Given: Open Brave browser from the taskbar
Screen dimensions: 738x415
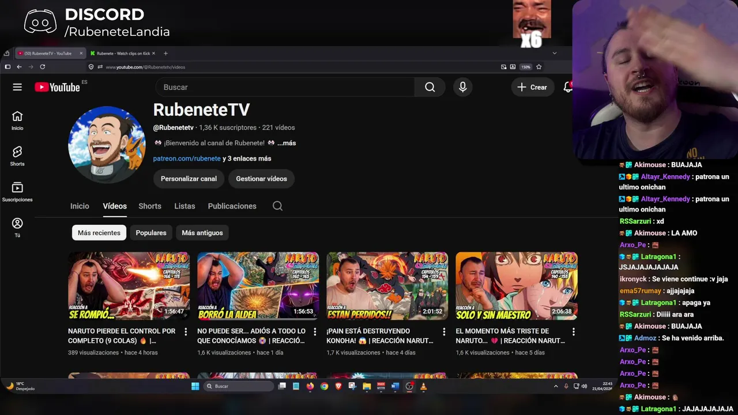Looking at the screenshot, I should (x=338, y=386).
